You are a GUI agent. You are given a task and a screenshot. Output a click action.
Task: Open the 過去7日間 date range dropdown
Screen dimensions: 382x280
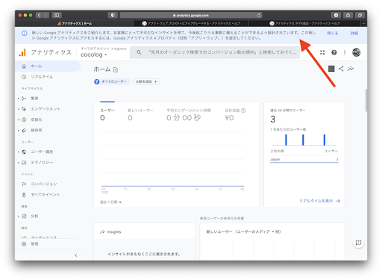point(111,202)
